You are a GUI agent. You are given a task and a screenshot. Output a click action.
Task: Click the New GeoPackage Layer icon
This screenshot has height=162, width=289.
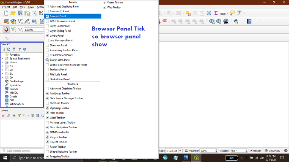13,22
